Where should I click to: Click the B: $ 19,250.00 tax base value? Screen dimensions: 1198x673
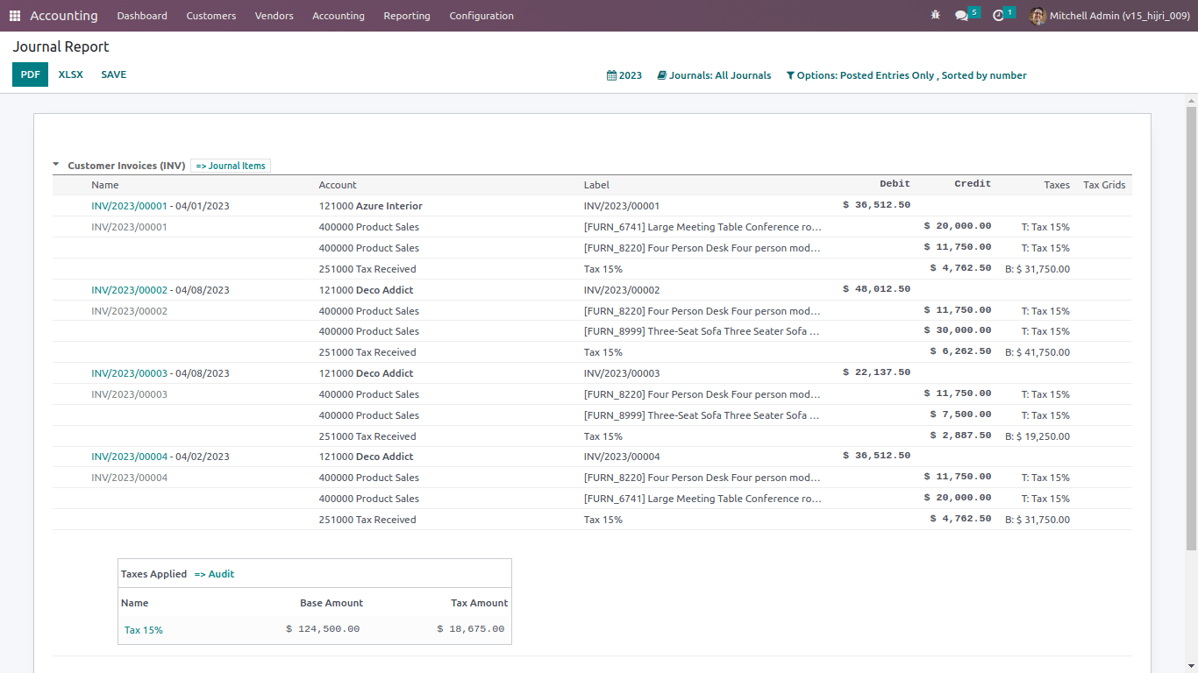click(1038, 436)
